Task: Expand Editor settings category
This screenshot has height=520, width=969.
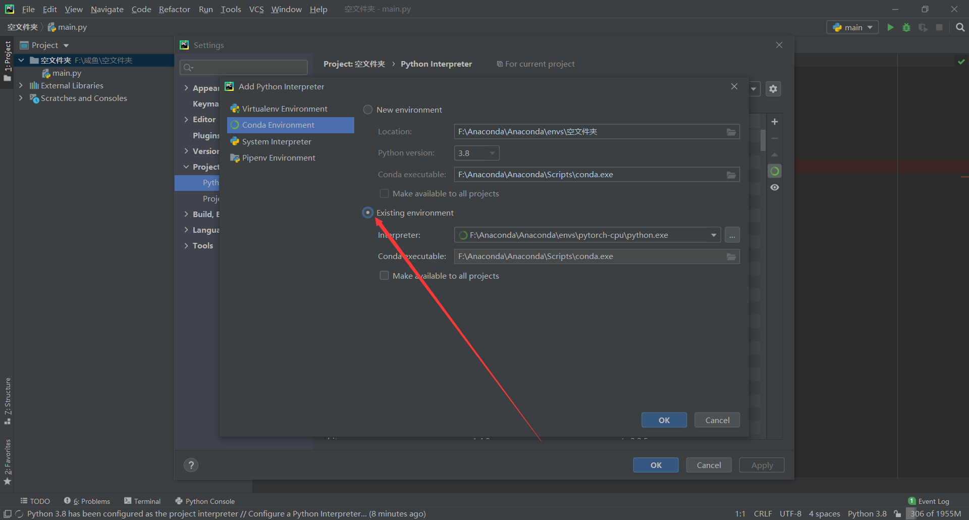Action: click(186, 120)
